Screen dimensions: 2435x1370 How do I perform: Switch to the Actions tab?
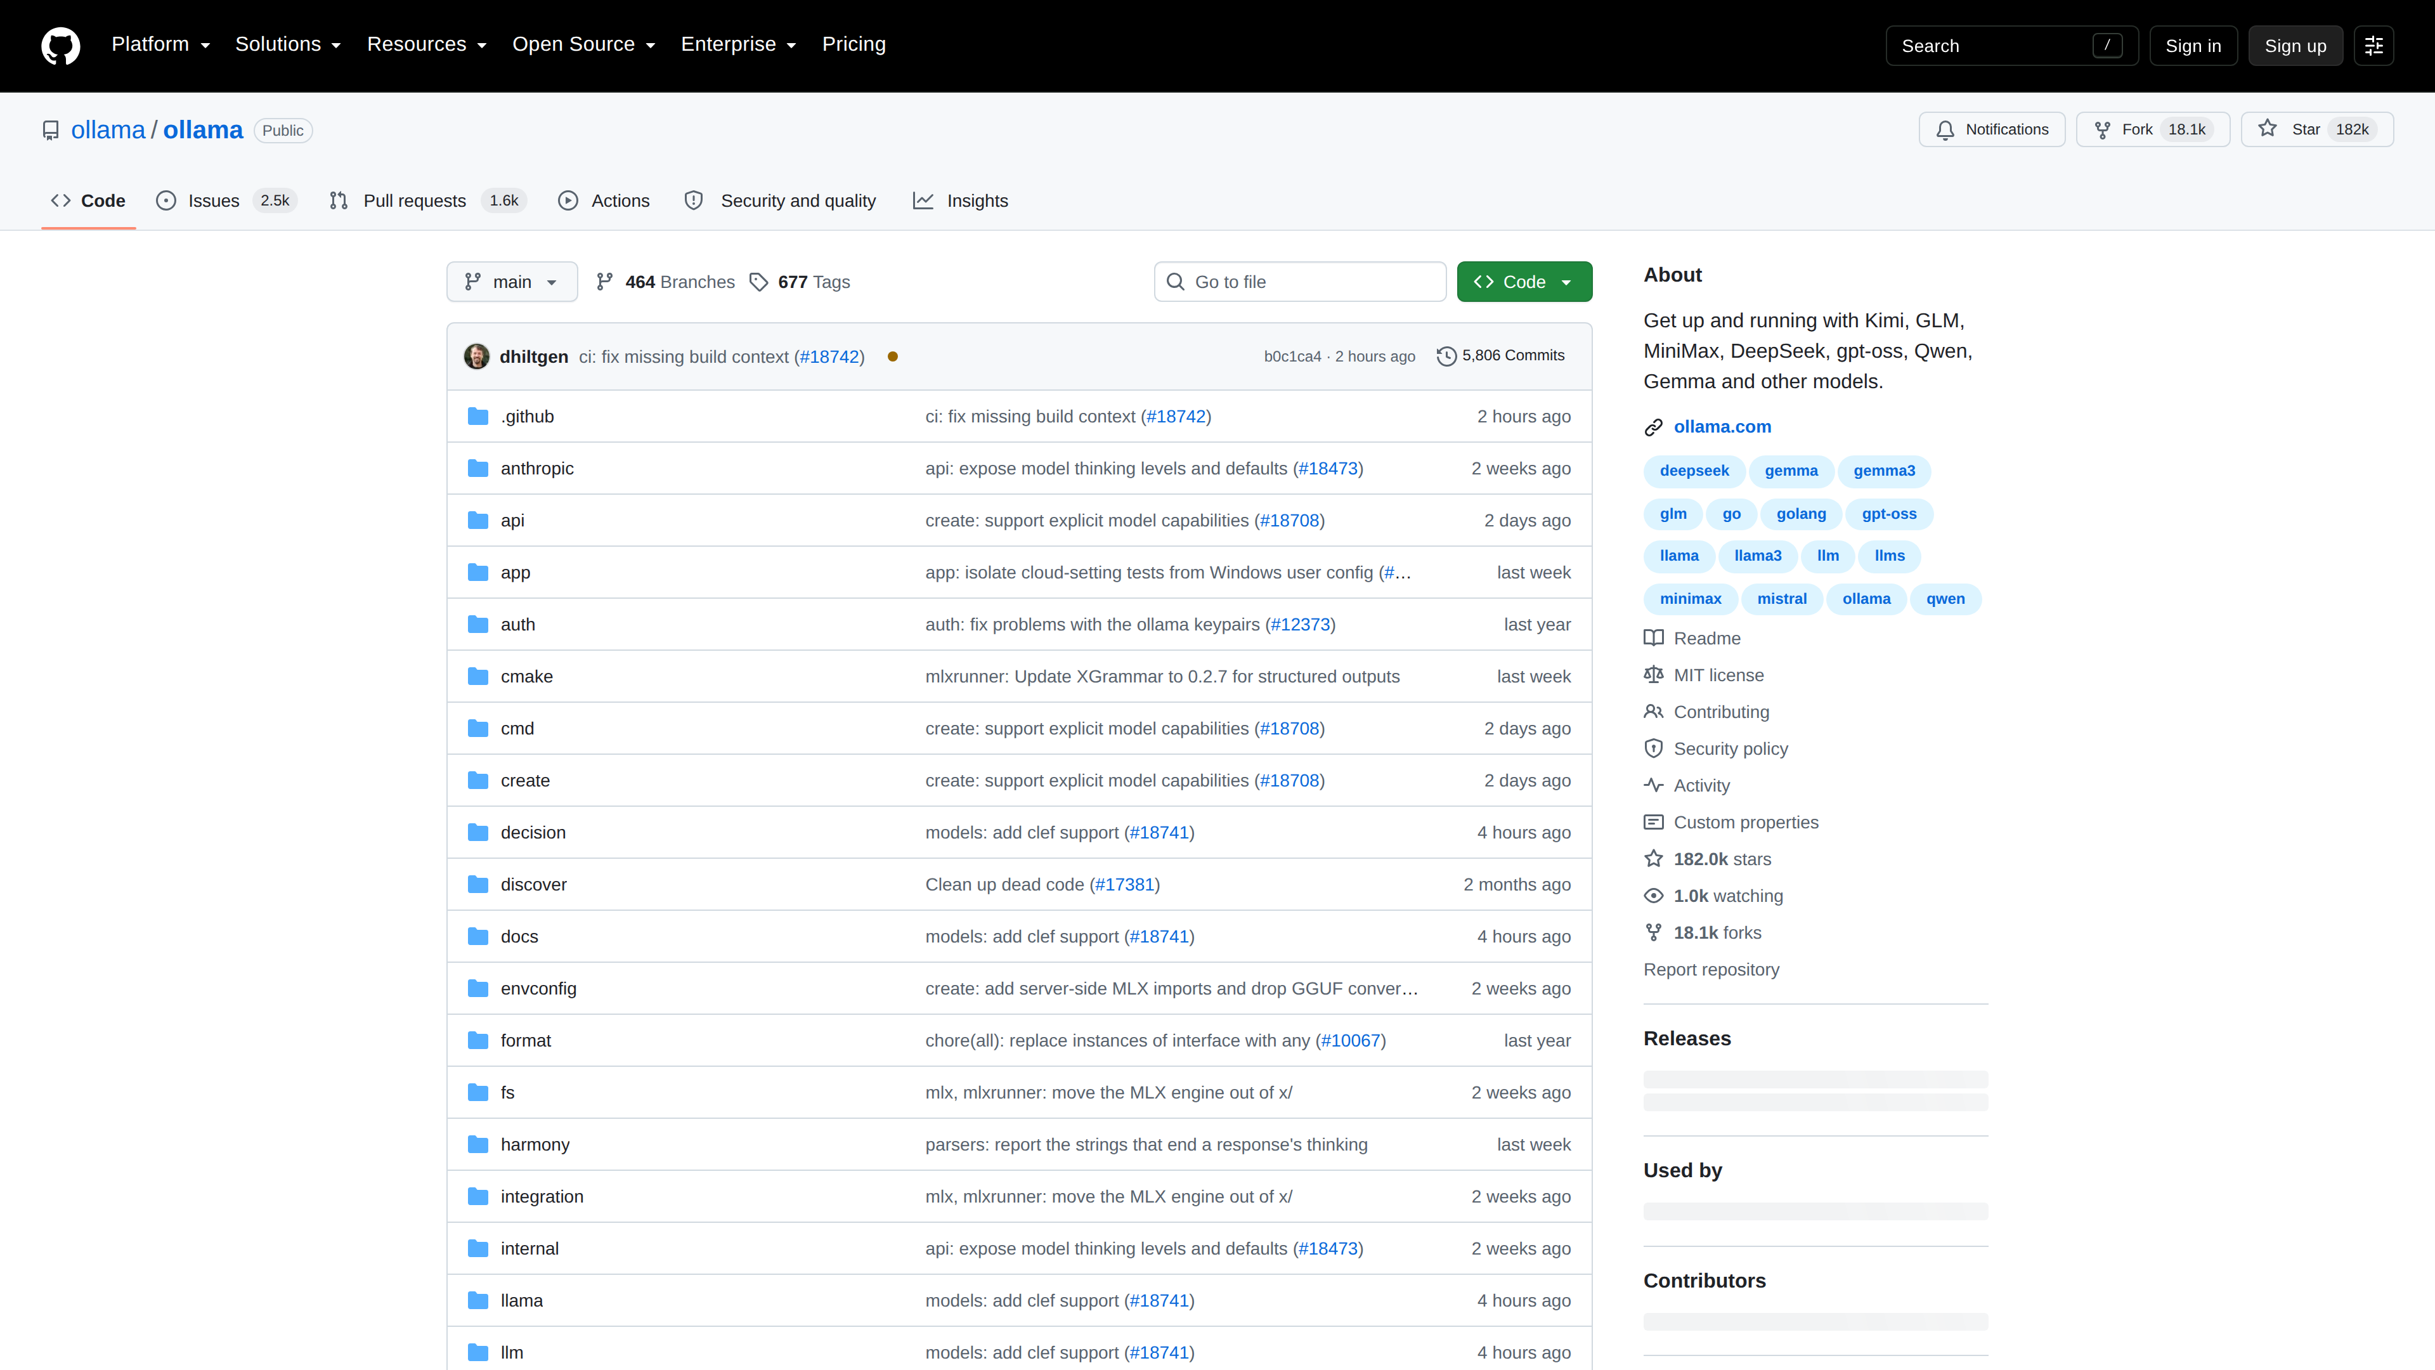604,200
